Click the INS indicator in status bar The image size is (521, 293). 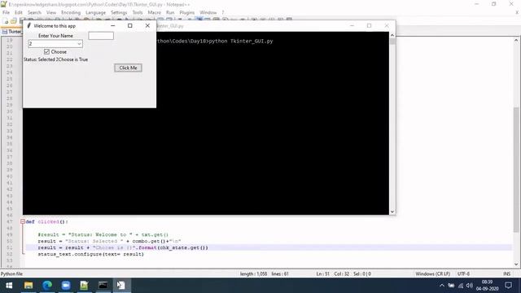tap(506, 274)
